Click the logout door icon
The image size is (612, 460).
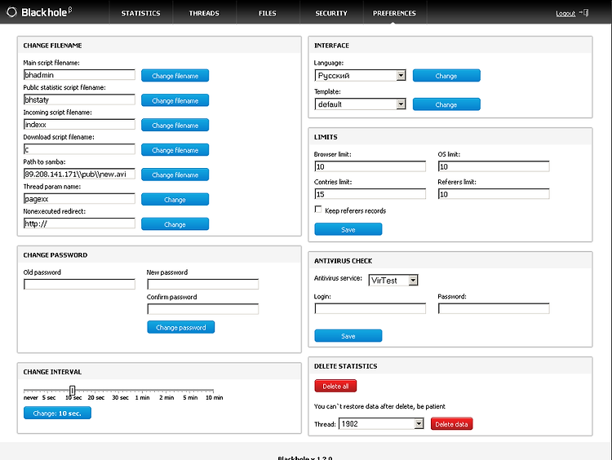pos(584,13)
